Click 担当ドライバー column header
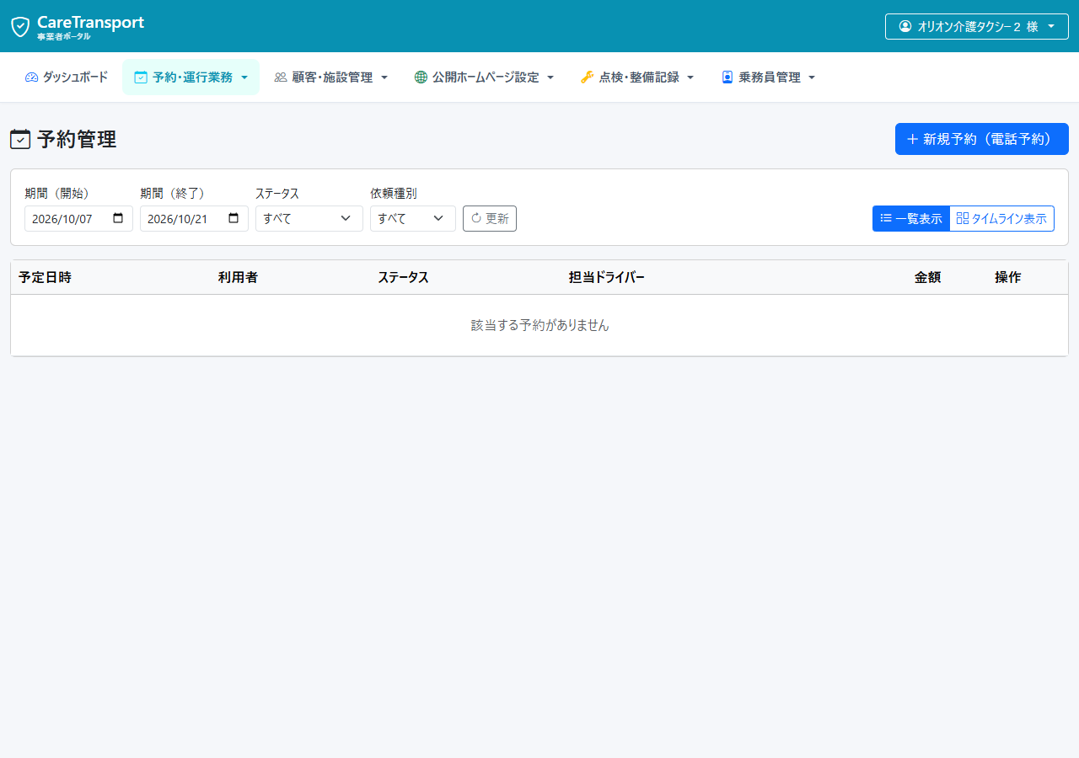 (607, 277)
